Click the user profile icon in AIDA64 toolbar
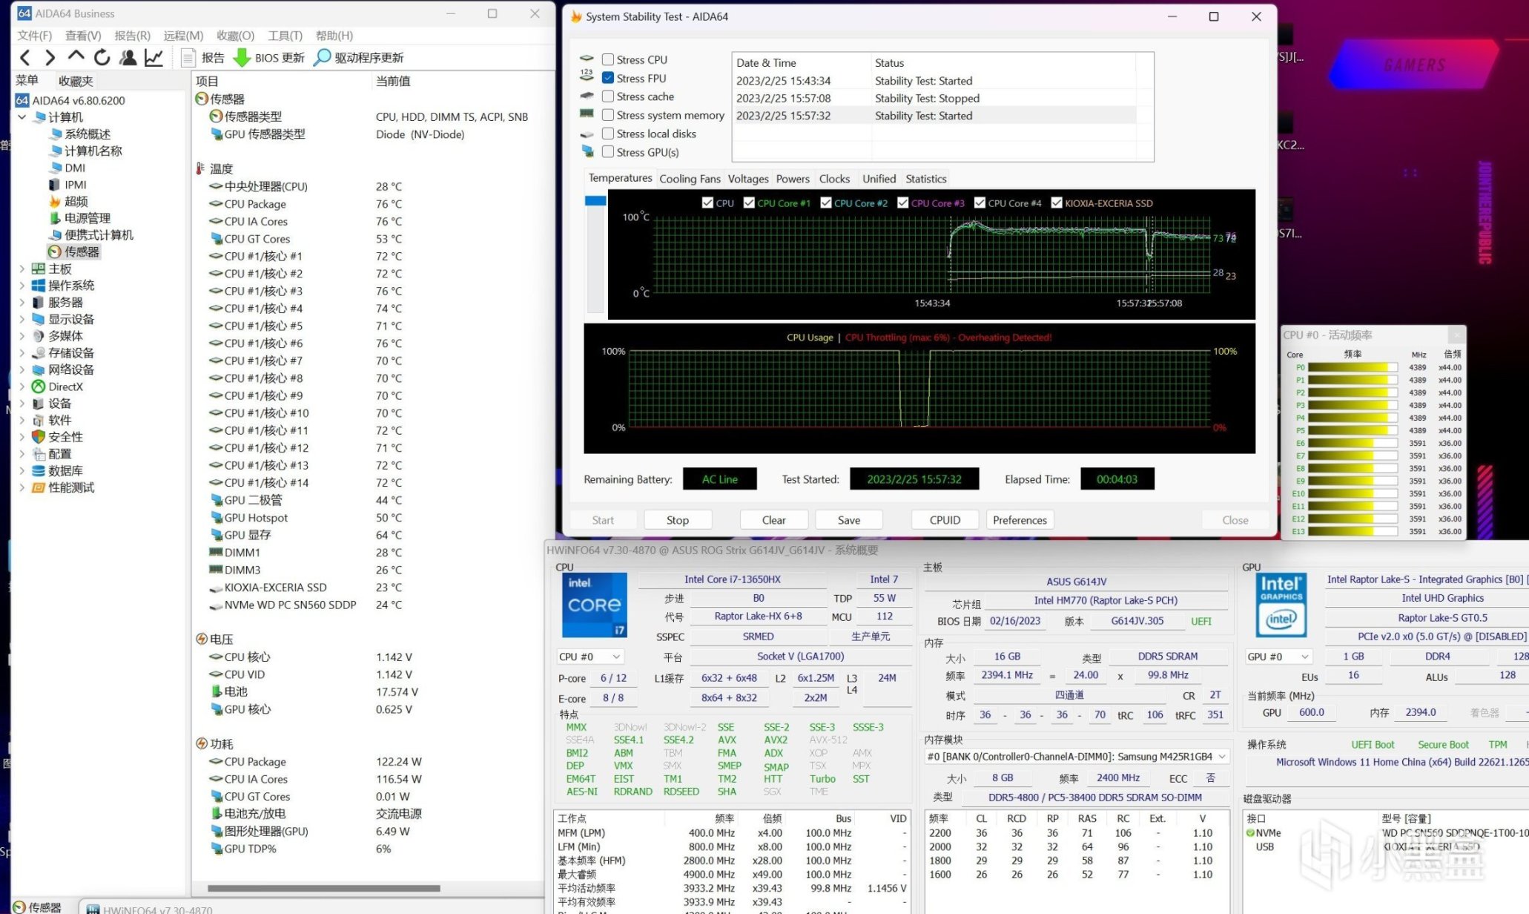Viewport: 1529px width, 914px height. click(x=128, y=57)
